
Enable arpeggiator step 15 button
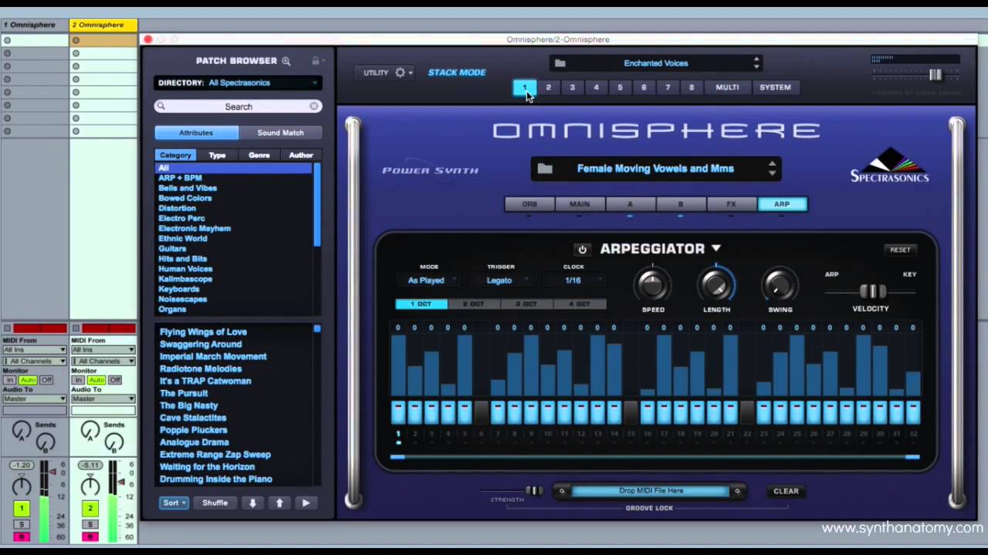(631, 412)
